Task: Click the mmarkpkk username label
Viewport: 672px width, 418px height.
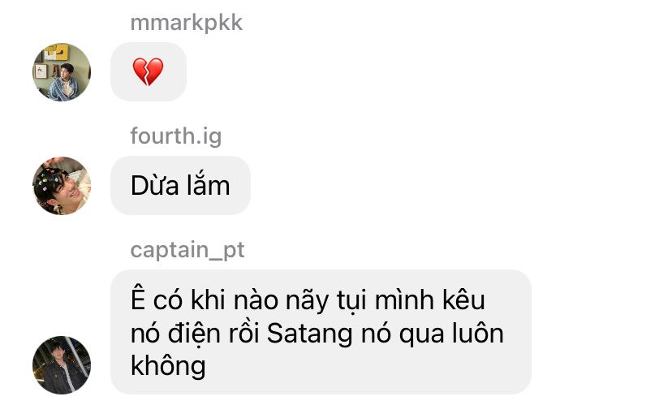Action: click(x=187, y=24)
